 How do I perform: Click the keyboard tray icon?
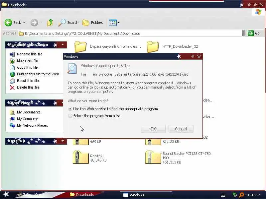223,195
